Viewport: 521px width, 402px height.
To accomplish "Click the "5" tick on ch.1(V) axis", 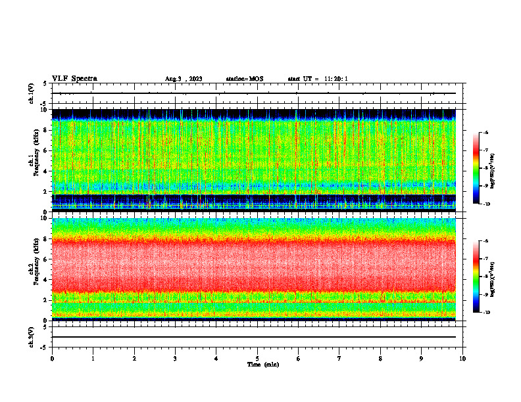I will [45, 83].
